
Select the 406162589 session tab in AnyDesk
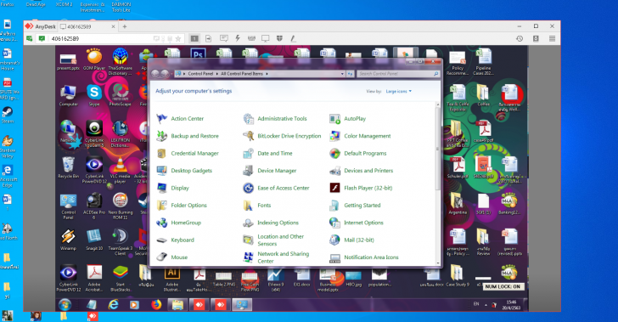coord(87,26)
